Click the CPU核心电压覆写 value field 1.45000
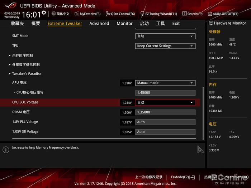 tap(165, 93)
